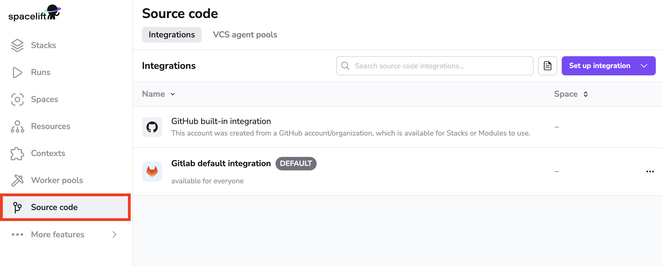
Task: Click the GitHub integration logo
Action: (152, 127)
